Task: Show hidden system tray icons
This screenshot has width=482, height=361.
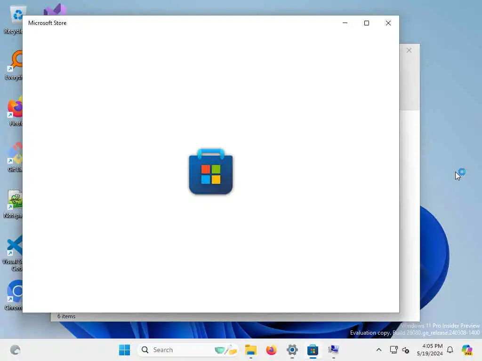Action: click(379, 350)
